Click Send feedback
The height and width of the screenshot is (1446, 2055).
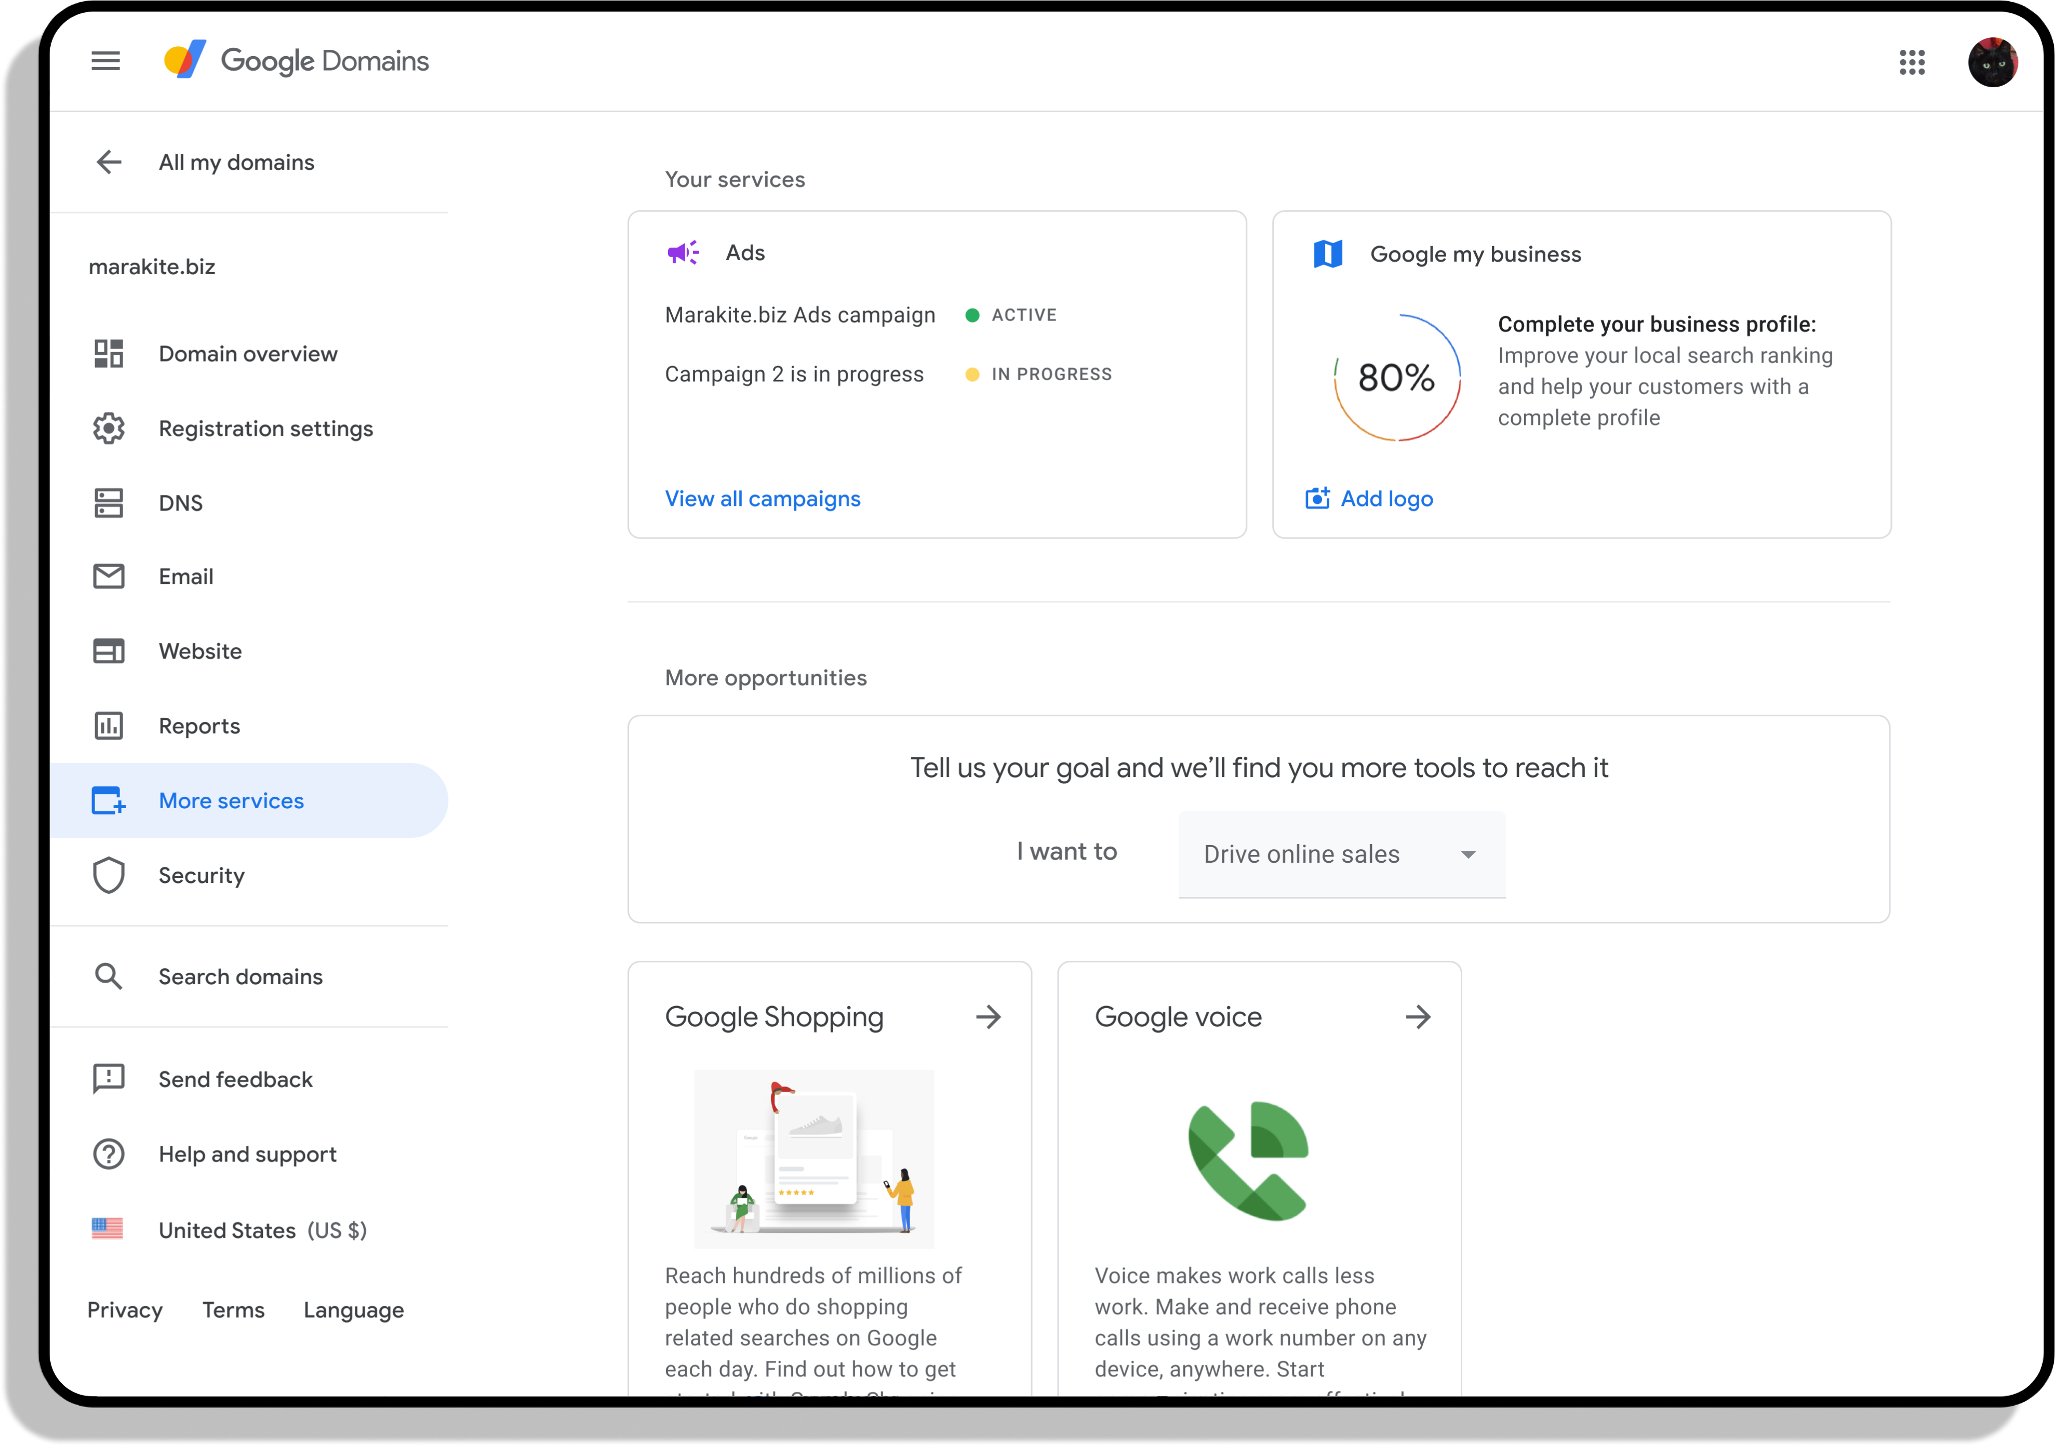tap(235, 1079)
